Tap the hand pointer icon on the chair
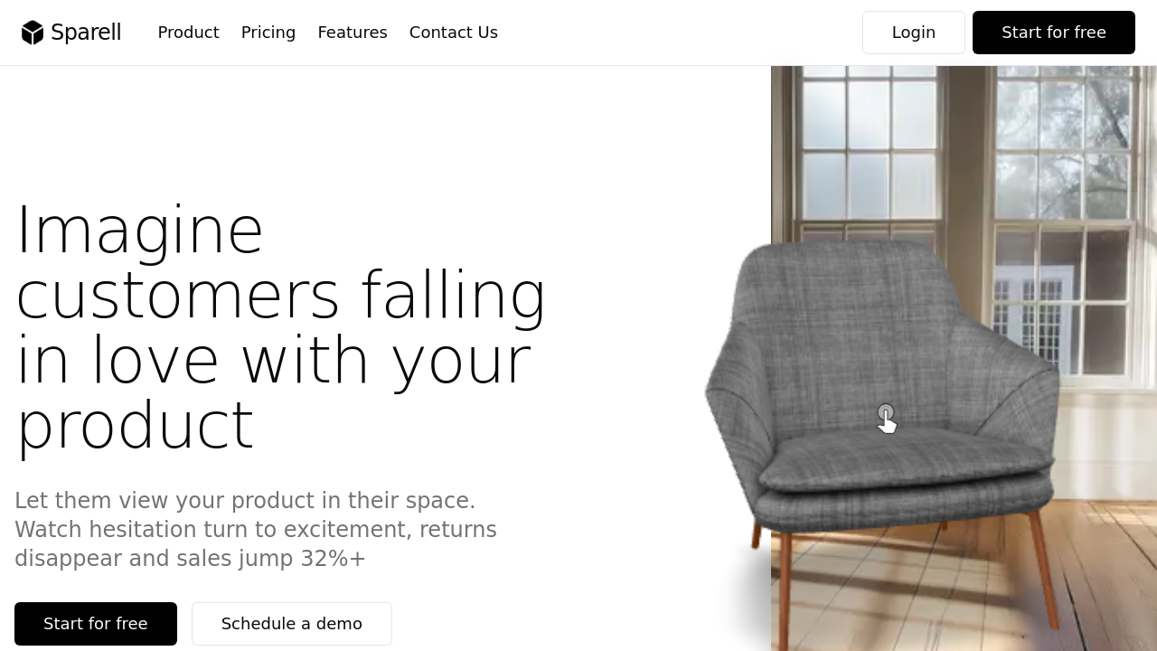 tap(887, 419)
